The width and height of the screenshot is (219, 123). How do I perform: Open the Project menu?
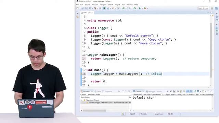(x=117, y=4)
